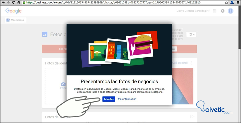Click the page vertical scrollbar
Viewport: 241px width, 123px height.
click(240, 28)
